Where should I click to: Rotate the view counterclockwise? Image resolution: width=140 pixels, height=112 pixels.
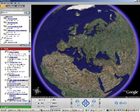click(x=77, y=101)
